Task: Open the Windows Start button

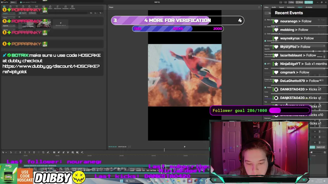Action: tap(121, 181)
